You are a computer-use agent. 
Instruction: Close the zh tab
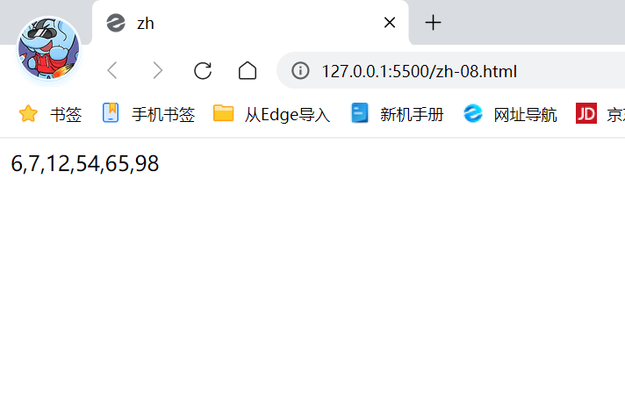pos(390,22)
